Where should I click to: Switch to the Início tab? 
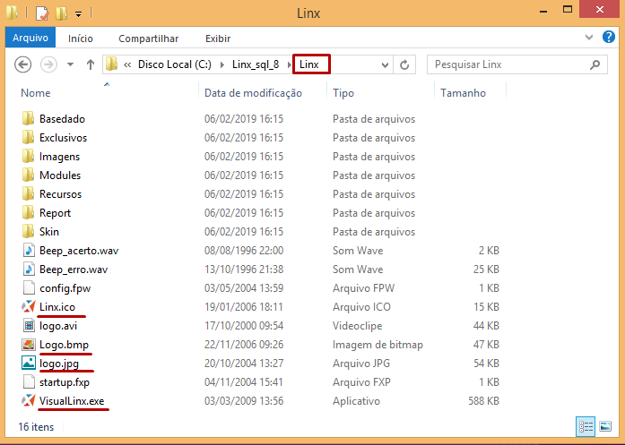click(x=81, y=39)
